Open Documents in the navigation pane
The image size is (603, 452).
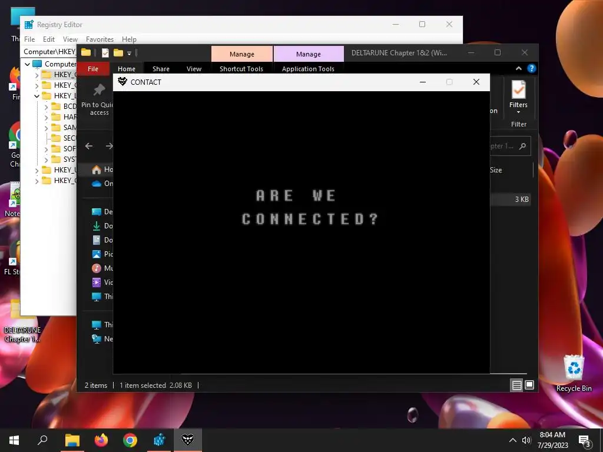point(102,240)
